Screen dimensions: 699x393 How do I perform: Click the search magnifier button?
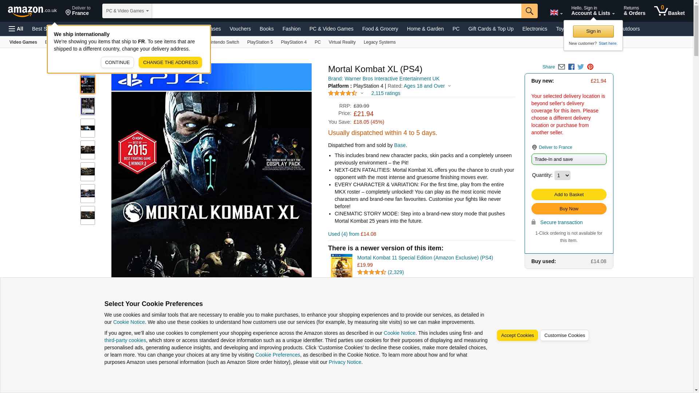tap(529, 11)
